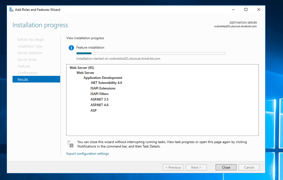Click the notification flag icon
The image size is (283, 180).
70,144
